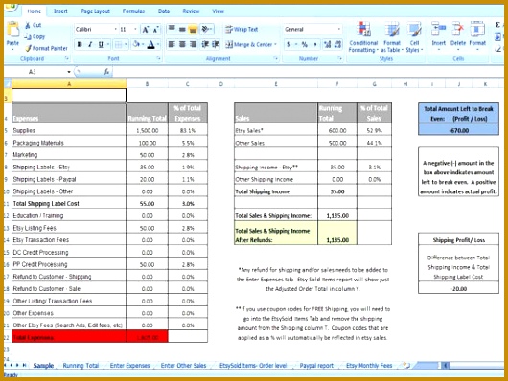Switch to the Running Total sheet
Viewport: 508px width, 381px height.
point(81,365)
